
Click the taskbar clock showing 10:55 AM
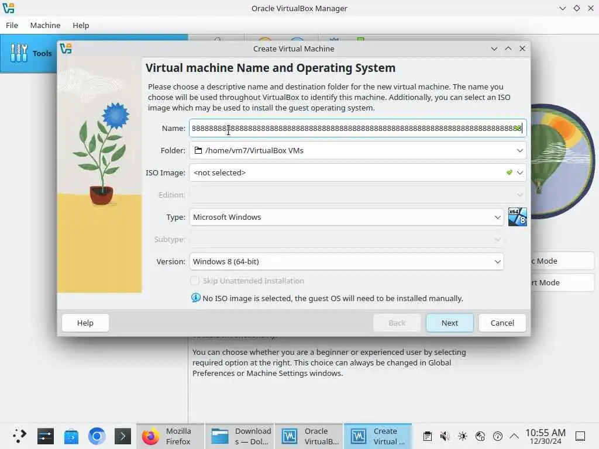pyautogui.click(x=545, y=436)
